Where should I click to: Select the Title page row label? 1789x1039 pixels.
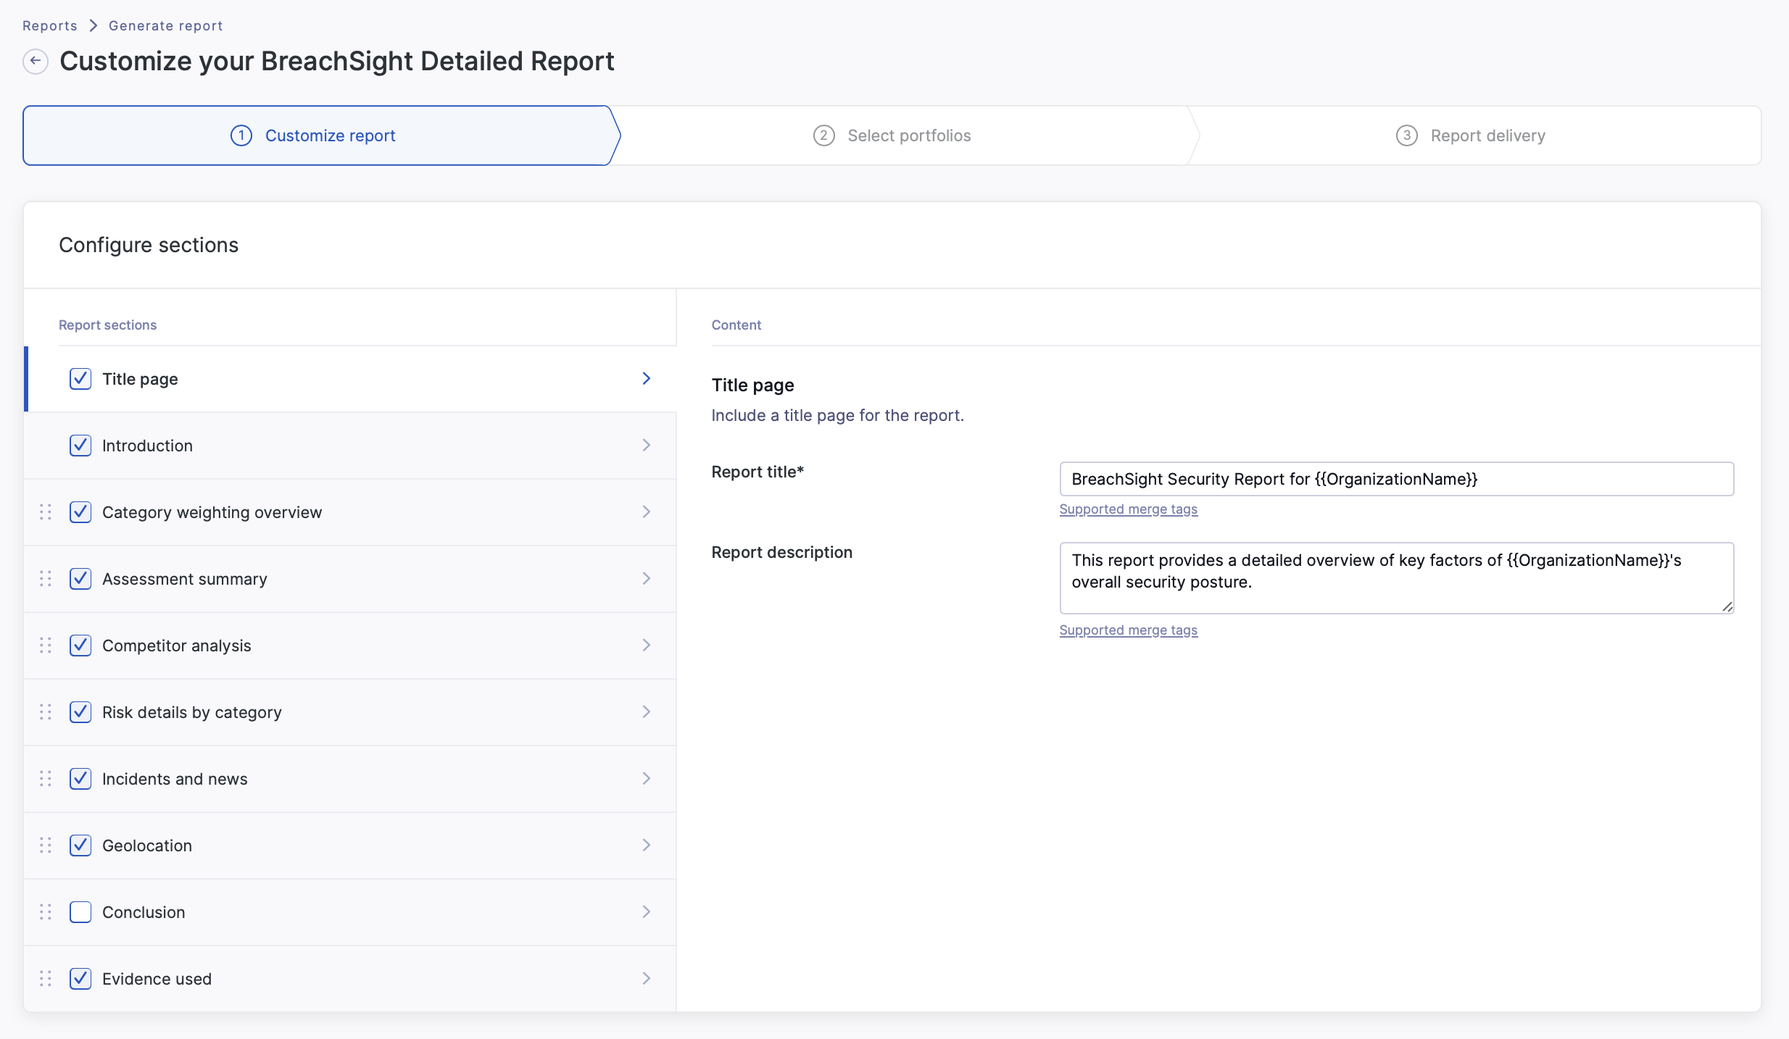[x=140, y=379]
